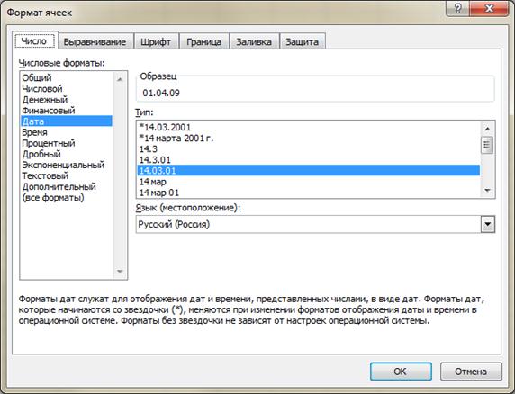Viewport: 515px width, 394px height.
Task: Confirm with the ОК button
Action: pyautogui.click(x=401, y=372)
